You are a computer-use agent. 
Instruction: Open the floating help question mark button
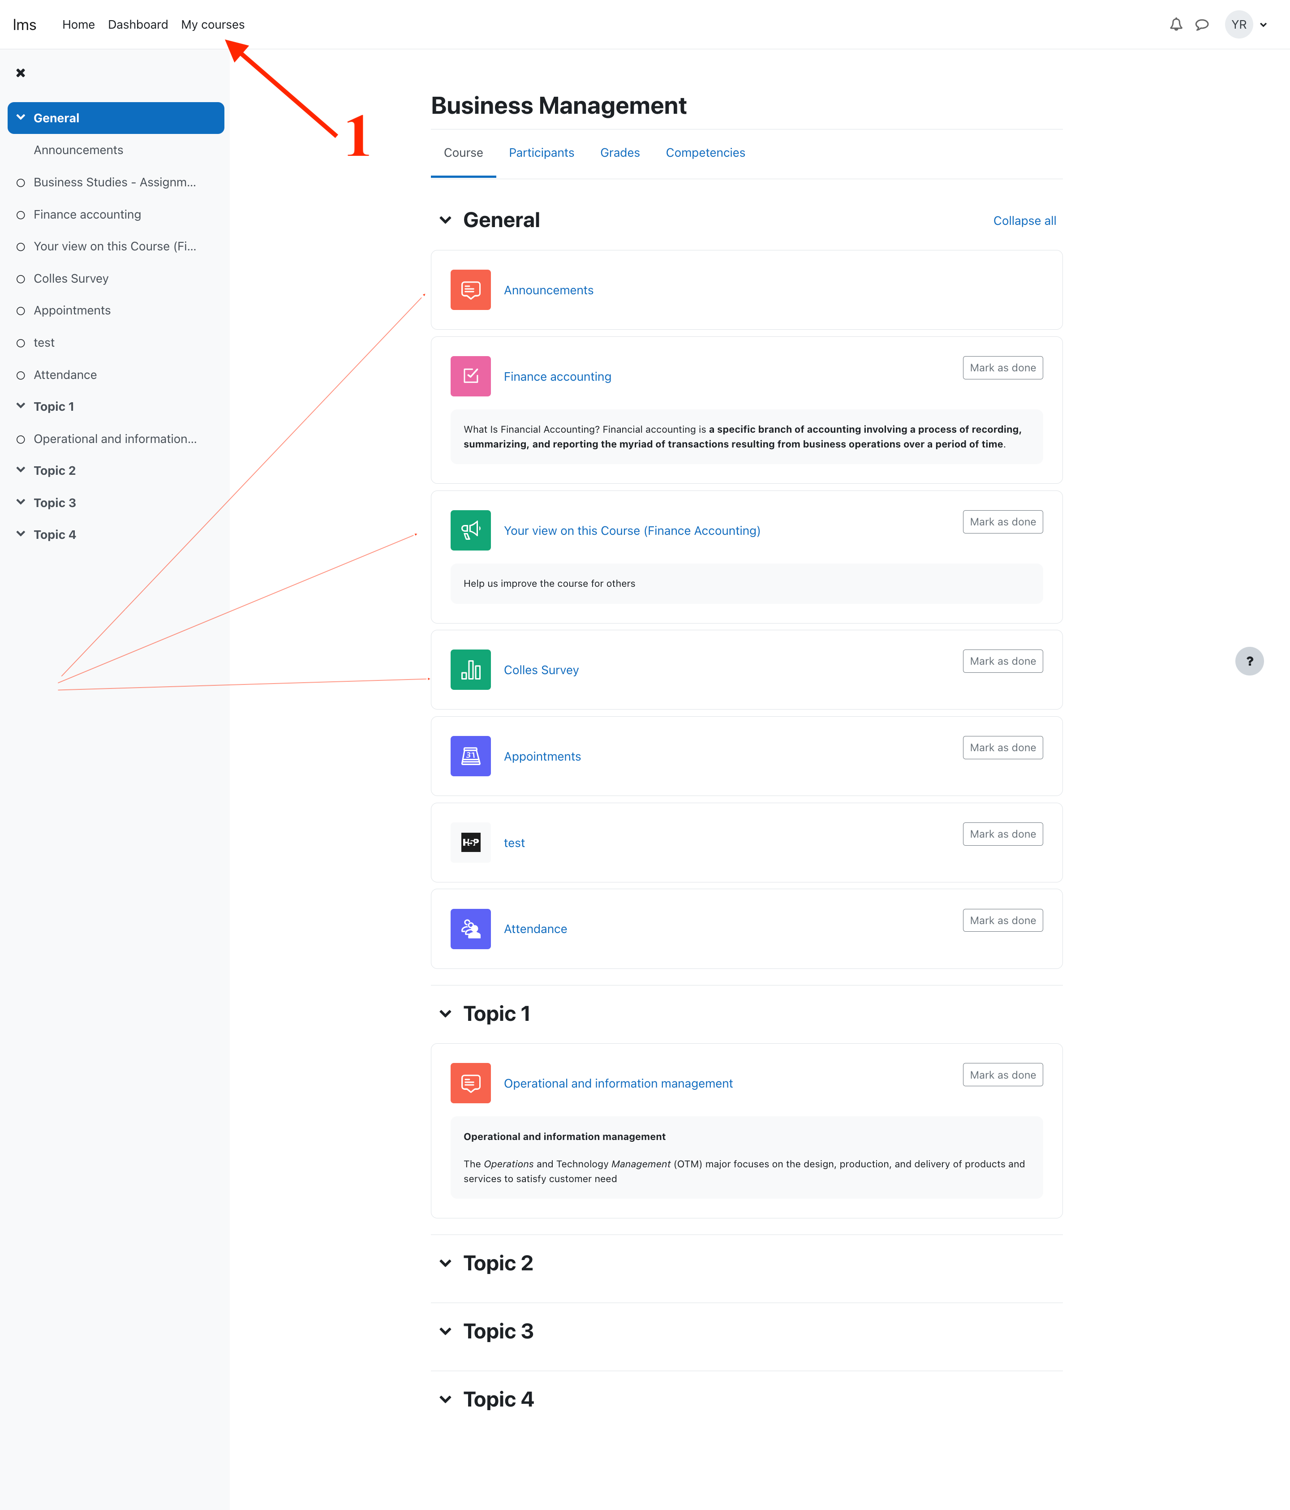[x=1249, y=661]
